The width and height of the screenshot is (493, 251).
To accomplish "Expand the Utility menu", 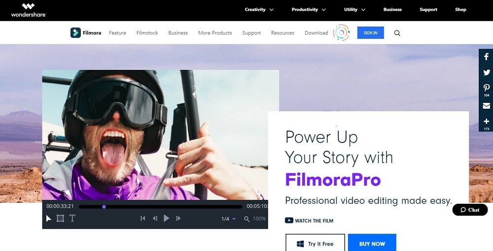I will [x=354, y=9].
